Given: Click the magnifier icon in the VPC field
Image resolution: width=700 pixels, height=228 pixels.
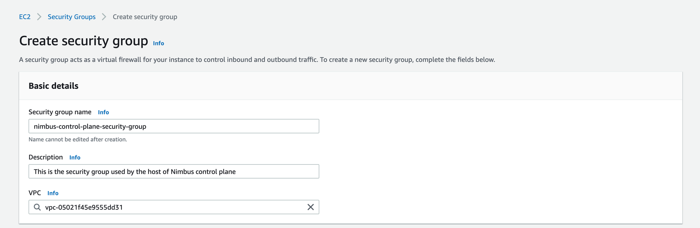Looking at the screenshot, I should (37, 207).
